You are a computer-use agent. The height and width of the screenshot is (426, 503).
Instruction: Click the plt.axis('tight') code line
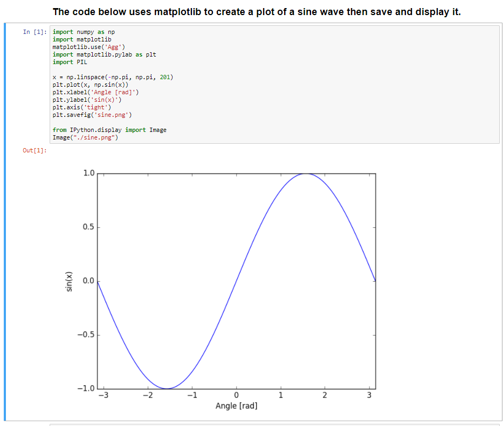[85, 107]
